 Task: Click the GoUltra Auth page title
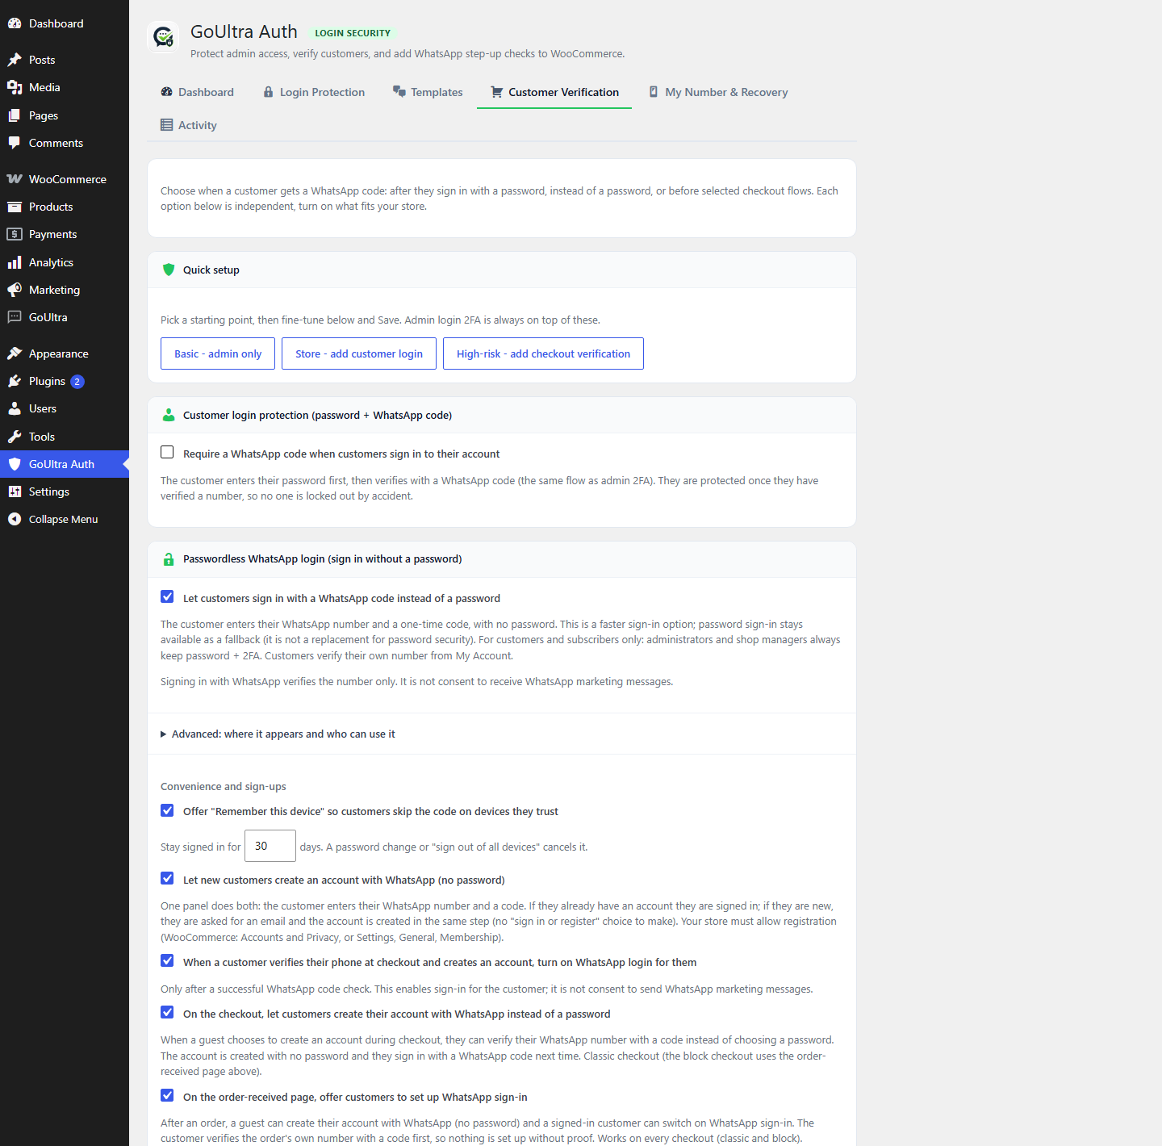(244, 31)
